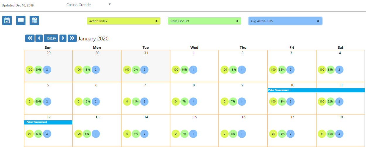The height and width of the screenshot is (147, 366).
Task: Advance one month with single-right arrow
Action: [x=63, y=38]
